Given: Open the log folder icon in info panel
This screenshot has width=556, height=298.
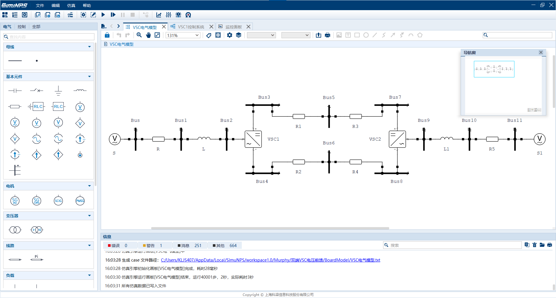Looking at the screenshot, I should click(542, 245).
